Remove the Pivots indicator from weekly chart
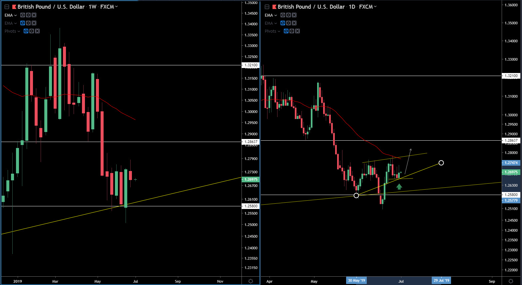Viewport: 522px width, 285px height. 37,31
